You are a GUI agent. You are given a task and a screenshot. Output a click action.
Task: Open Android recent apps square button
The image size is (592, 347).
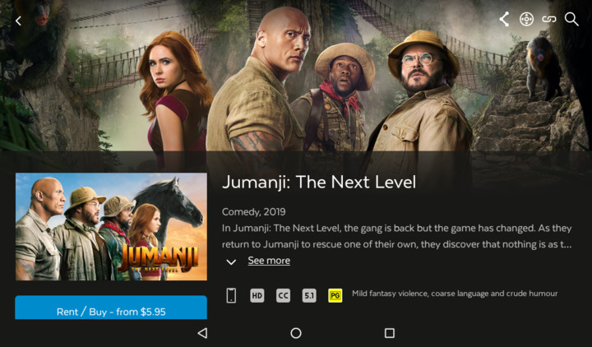click(x=389, y=333)
